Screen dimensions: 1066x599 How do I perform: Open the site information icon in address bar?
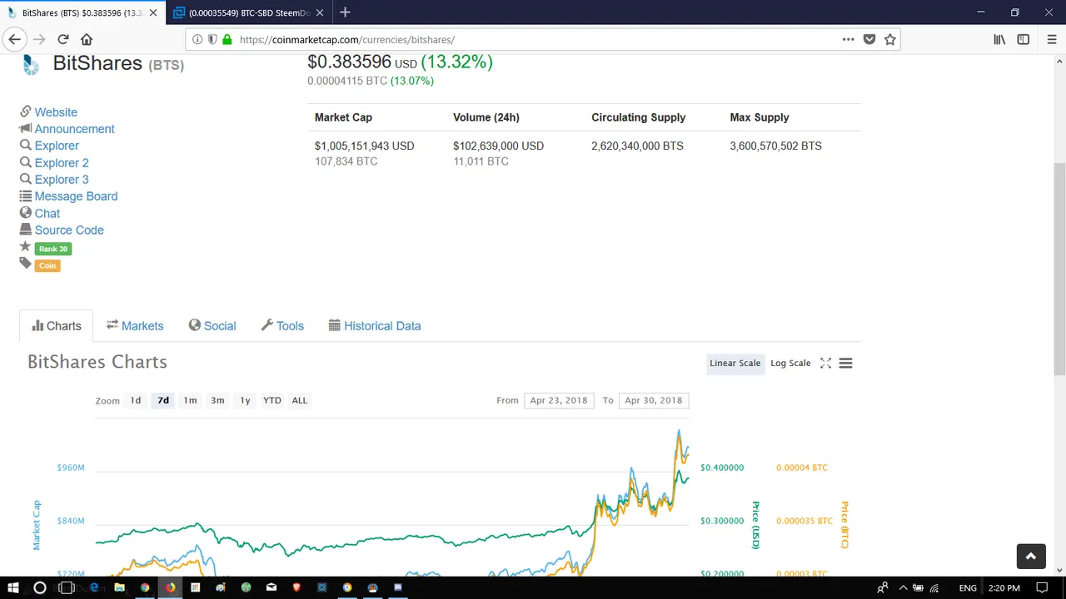coord(197,39)
